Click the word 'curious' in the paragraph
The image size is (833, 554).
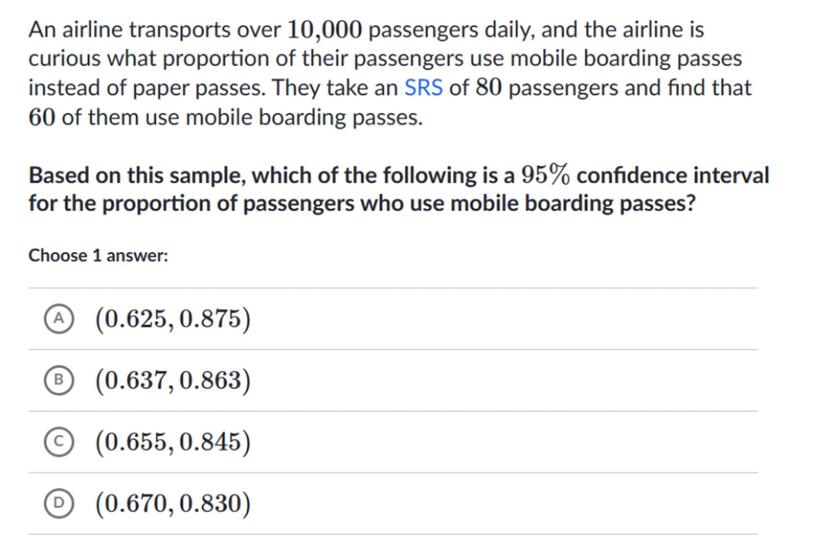64,59
